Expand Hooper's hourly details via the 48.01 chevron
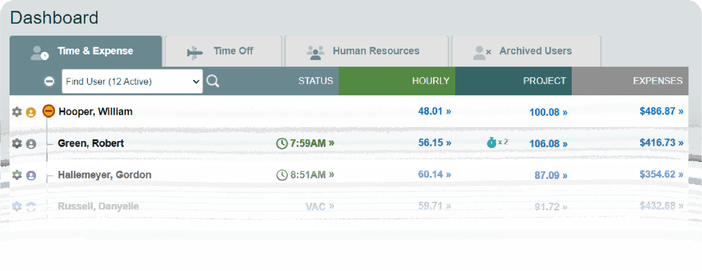Screen dimensions: 702x271 point(434,111)
